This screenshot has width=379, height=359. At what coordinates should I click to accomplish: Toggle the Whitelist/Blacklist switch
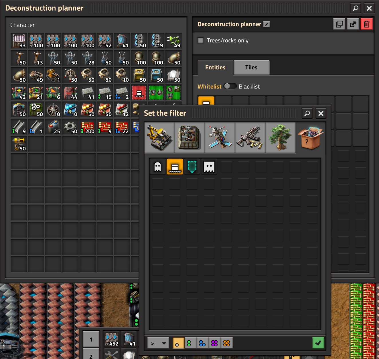[x=230, y=86]
